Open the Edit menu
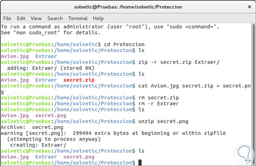 point(21,18)
